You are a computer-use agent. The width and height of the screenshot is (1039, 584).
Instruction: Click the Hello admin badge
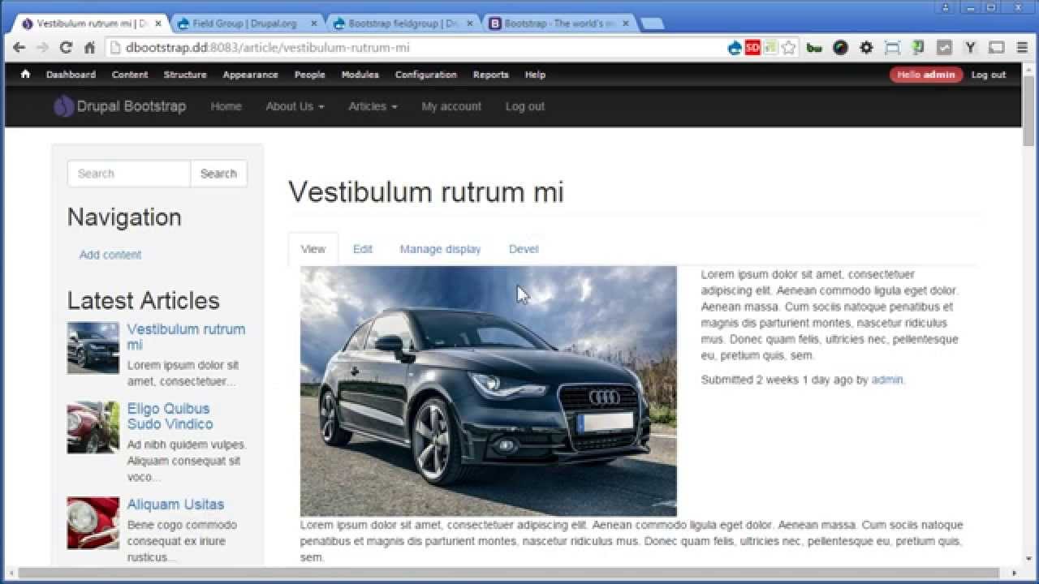pyautogui.click(x=926, y=75)
